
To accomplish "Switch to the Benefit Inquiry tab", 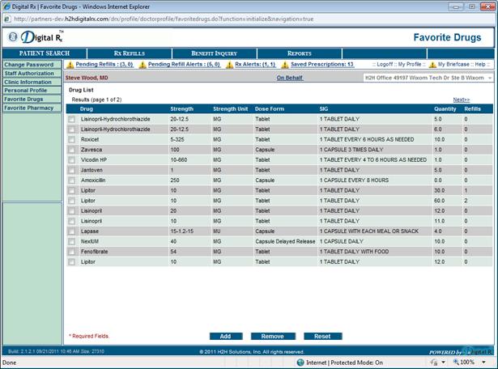I will pos(213,53).
